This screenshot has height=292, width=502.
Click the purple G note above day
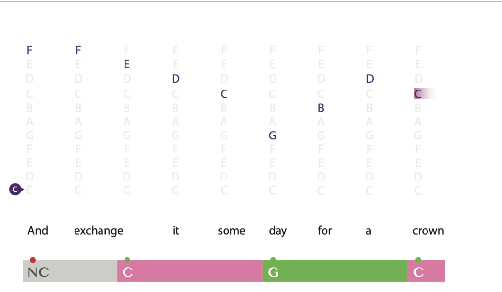273,135
